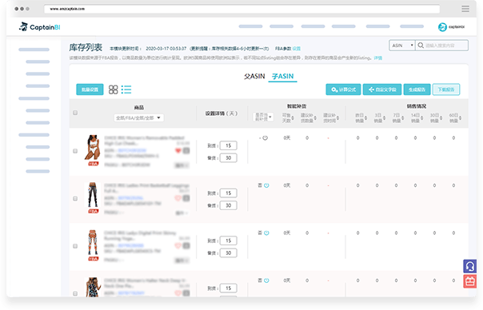
Task: Open the red gift box widget
Action: tap(469, 281)
